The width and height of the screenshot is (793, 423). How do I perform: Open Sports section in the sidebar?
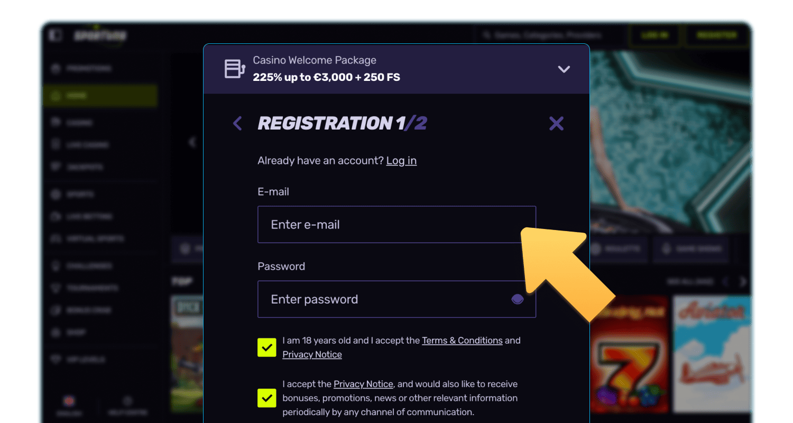click(x=79, y=195)
